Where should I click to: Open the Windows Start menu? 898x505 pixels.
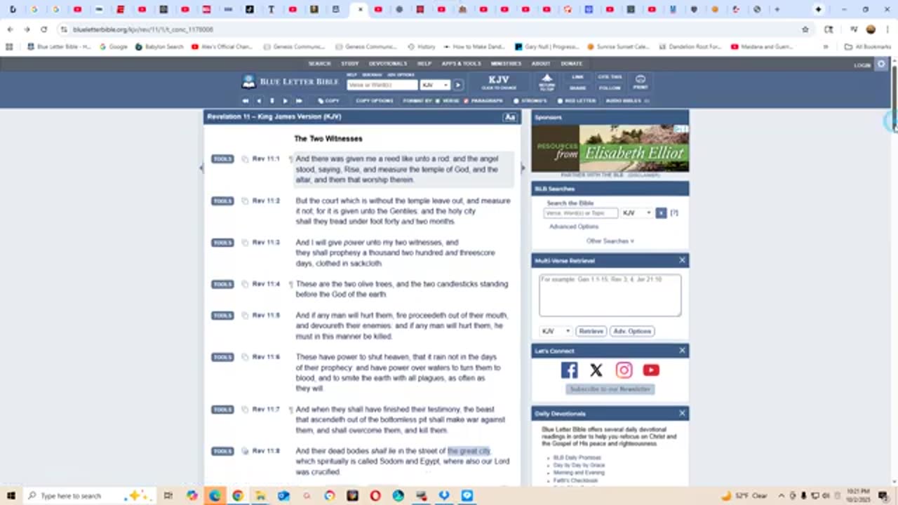[x=12, y=496]
